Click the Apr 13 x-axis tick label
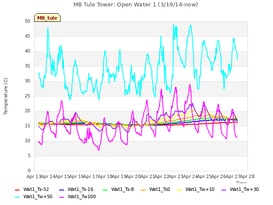273x205 pixels. pyautogui.click(x=34, y=176)
